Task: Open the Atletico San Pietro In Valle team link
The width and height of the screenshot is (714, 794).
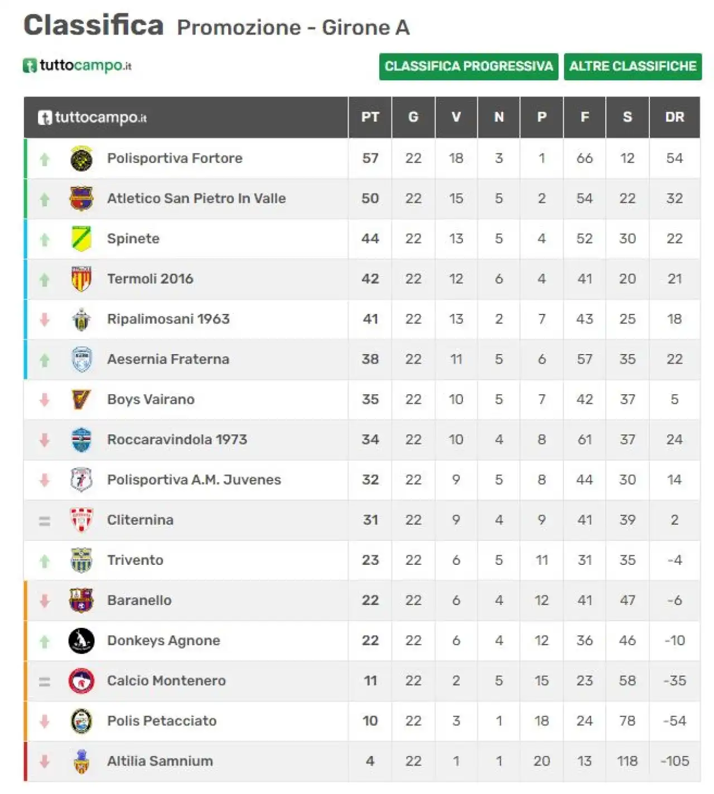Action: point(196,198)
